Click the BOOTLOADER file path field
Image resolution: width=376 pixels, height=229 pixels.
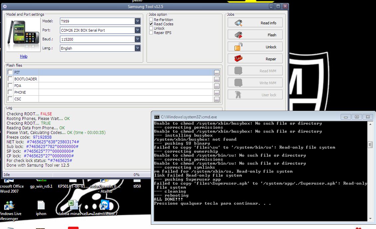(x=126, y=79)
